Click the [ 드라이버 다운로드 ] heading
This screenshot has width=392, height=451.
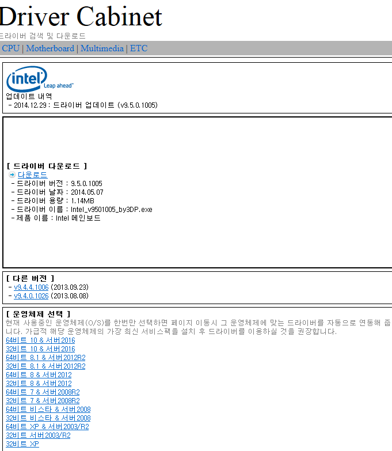47,166
